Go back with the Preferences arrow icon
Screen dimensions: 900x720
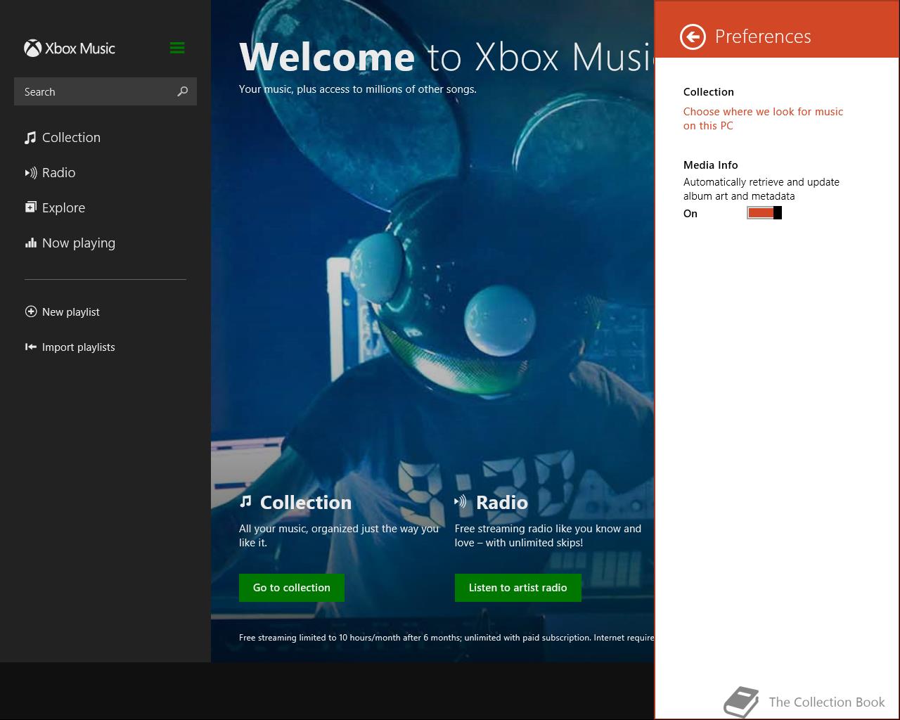point(693,37)
